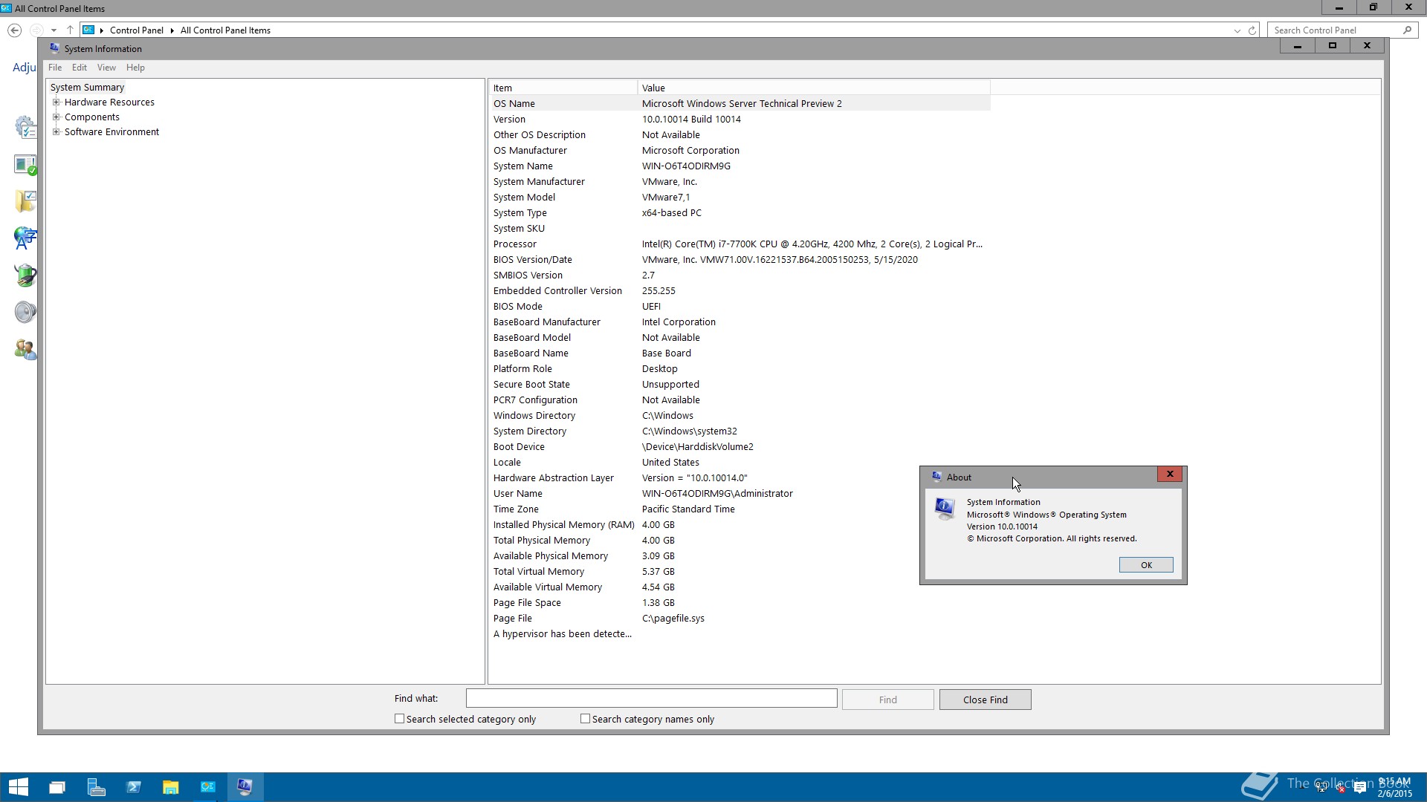Open Language icon in Control Panel
The height and width of the screenshot is (802, 1427).
(x=25, y=238)
